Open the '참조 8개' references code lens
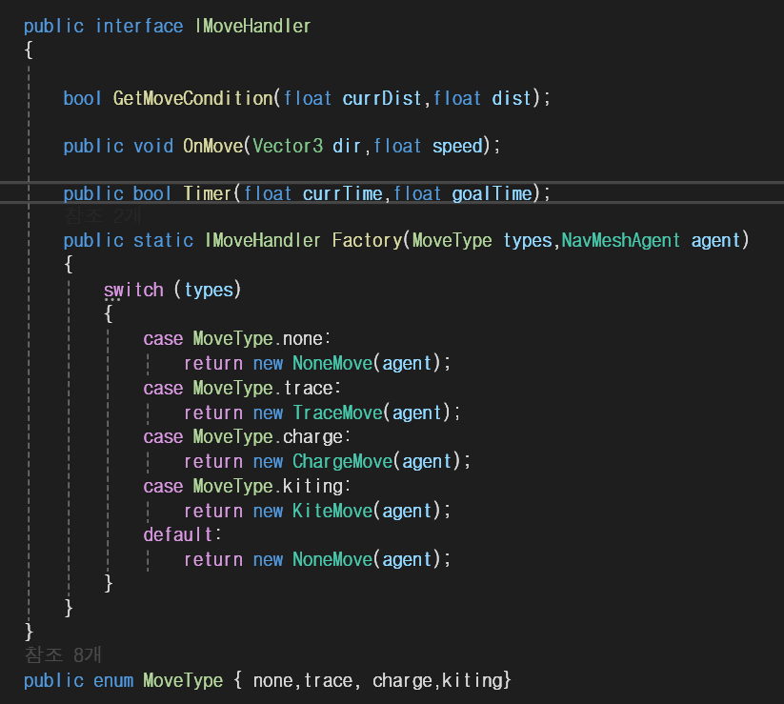 63,654
